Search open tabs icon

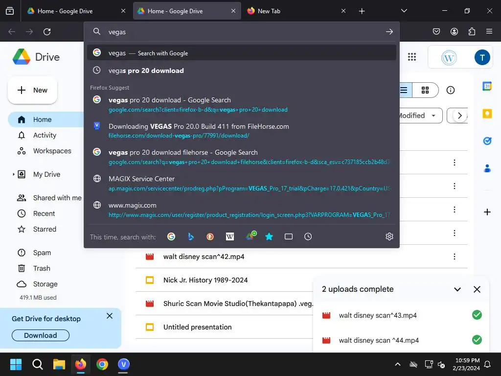pos(289,236)
